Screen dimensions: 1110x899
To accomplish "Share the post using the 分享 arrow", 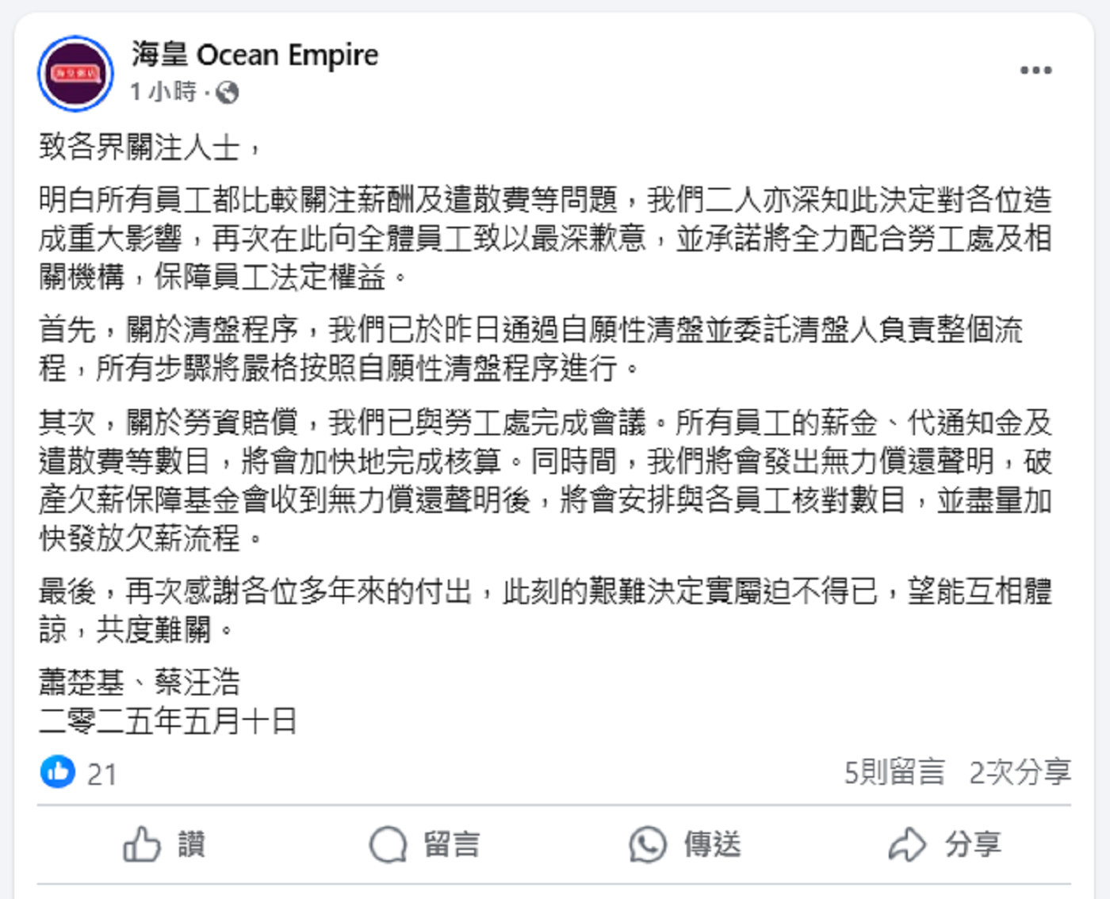I will [908, 844].
